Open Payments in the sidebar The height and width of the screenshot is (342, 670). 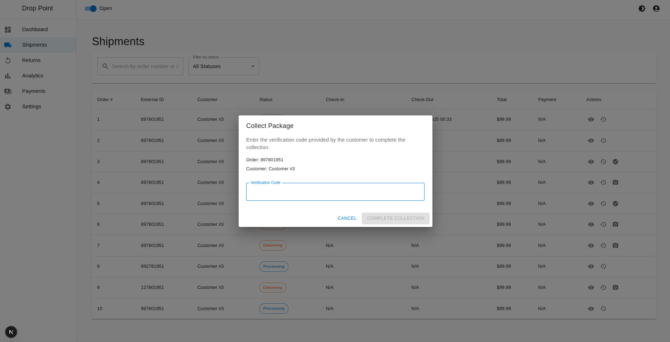click(x=34, y=91)
